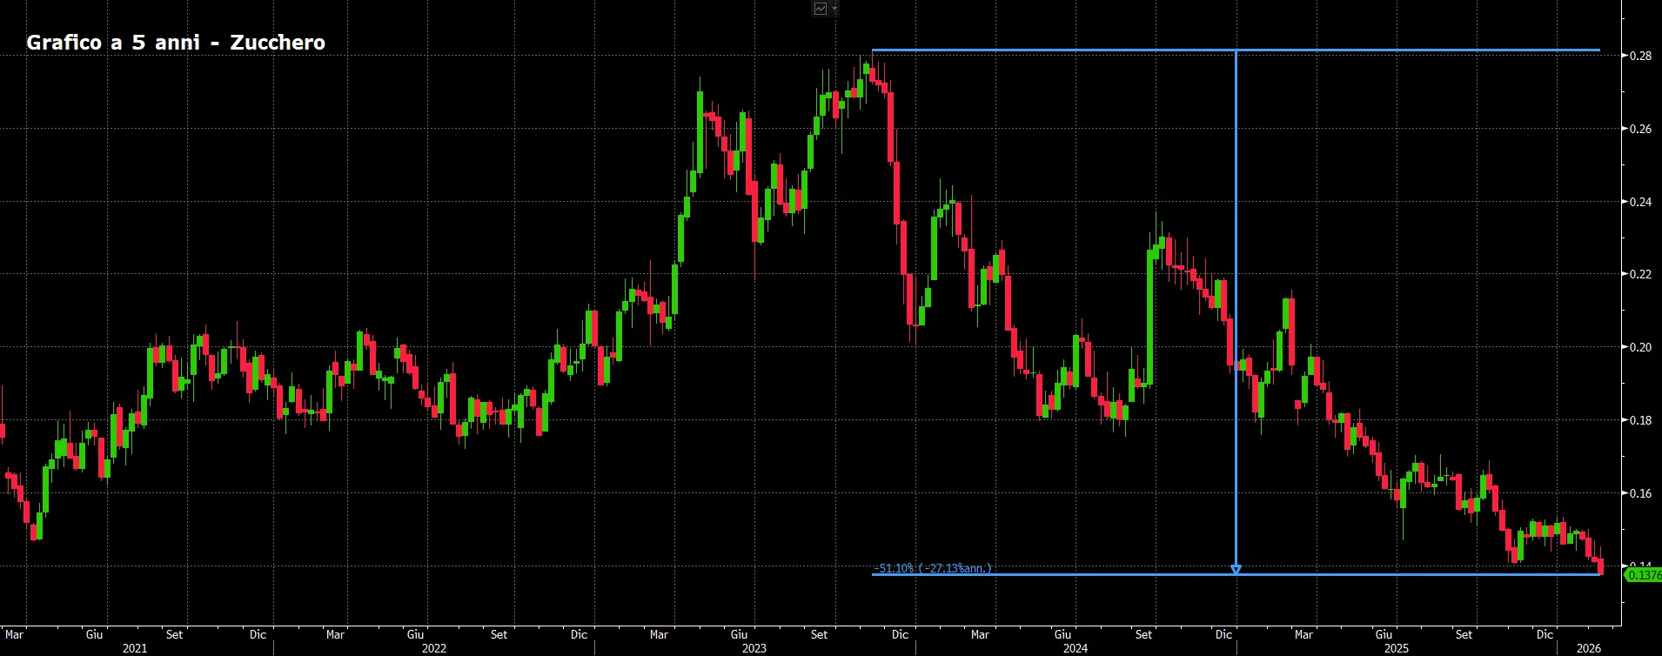Click the 2026 year label on time axis

(1588, 648)
